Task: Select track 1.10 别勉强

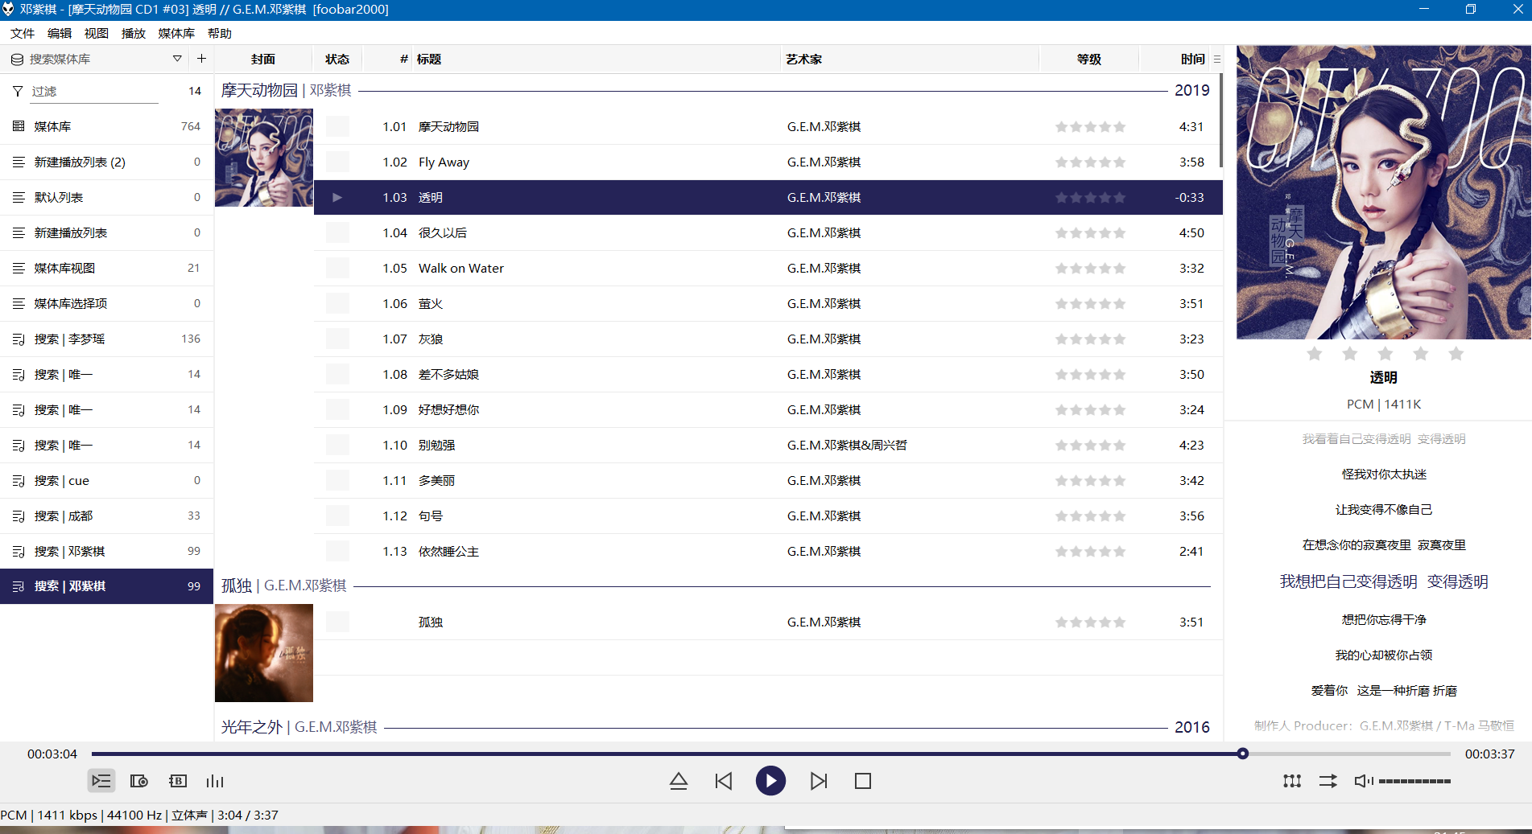Action: [768, 445]
